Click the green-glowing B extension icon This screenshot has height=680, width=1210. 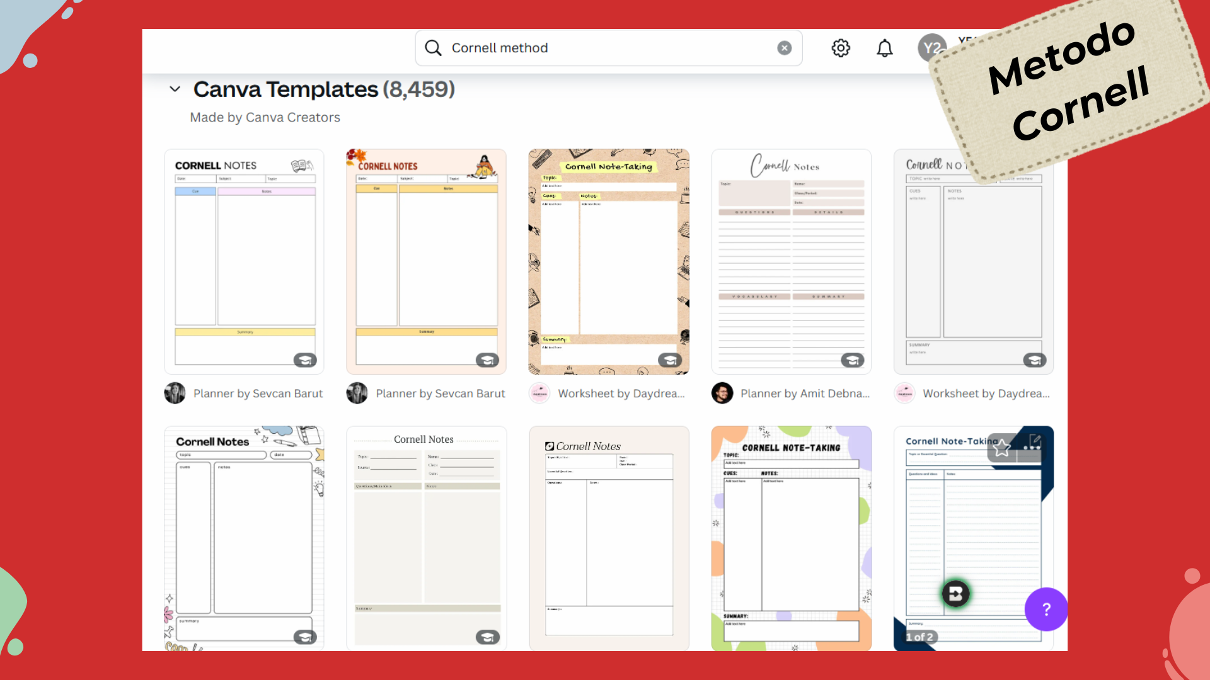[x=955, y=593]
